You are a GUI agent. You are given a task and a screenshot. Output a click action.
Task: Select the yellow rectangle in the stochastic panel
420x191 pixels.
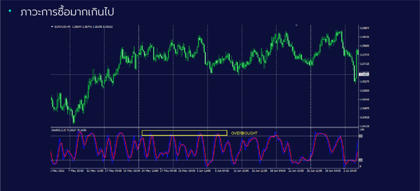tap(184, 133)
